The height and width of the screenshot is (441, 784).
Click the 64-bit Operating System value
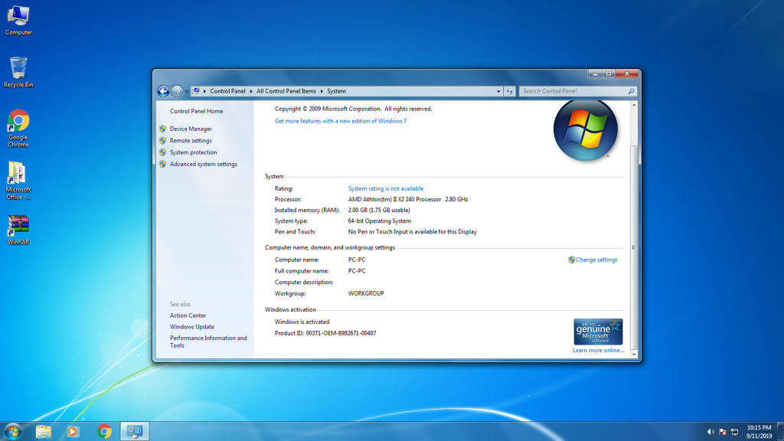[380, 221]
